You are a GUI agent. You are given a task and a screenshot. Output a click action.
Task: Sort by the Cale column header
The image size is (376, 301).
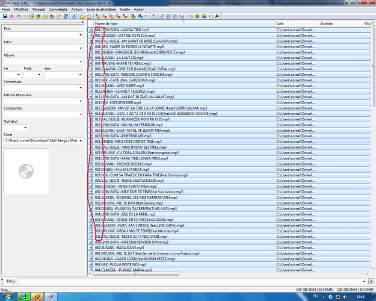[297, 23]
